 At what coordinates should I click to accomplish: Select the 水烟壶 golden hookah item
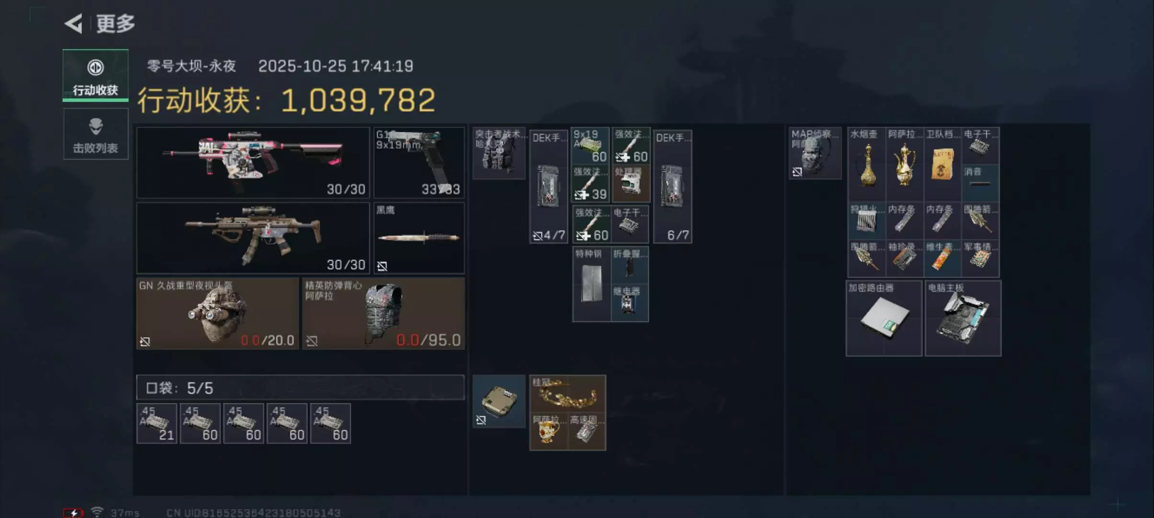pyautogui.click(x=867, y=164)
